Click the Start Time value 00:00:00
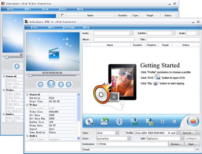 tap(54, 102)
